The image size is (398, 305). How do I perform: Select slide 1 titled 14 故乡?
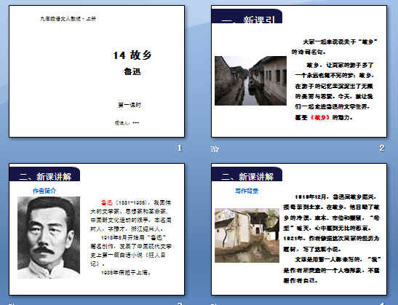click(97, 71)
